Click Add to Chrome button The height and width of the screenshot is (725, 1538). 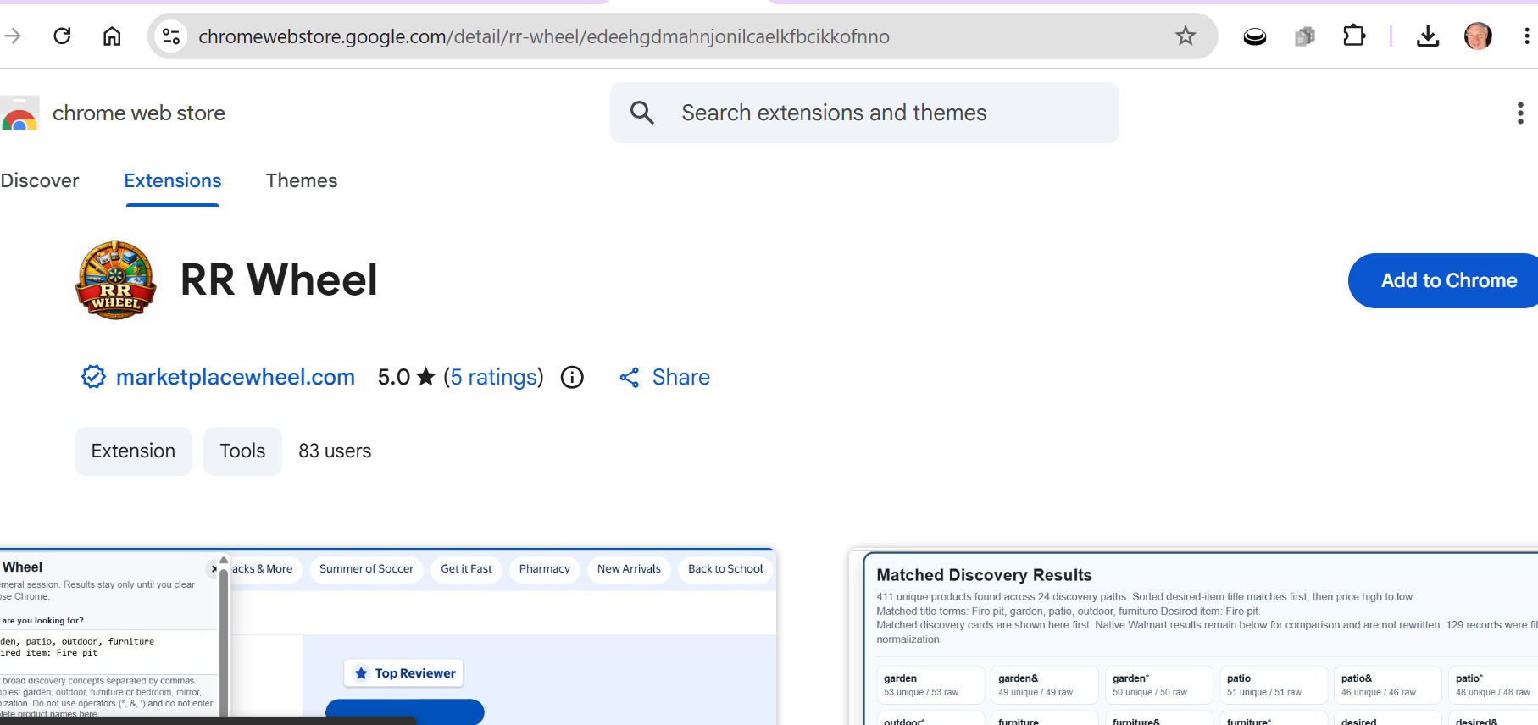pyautogui.click(x=1443, y=280)
